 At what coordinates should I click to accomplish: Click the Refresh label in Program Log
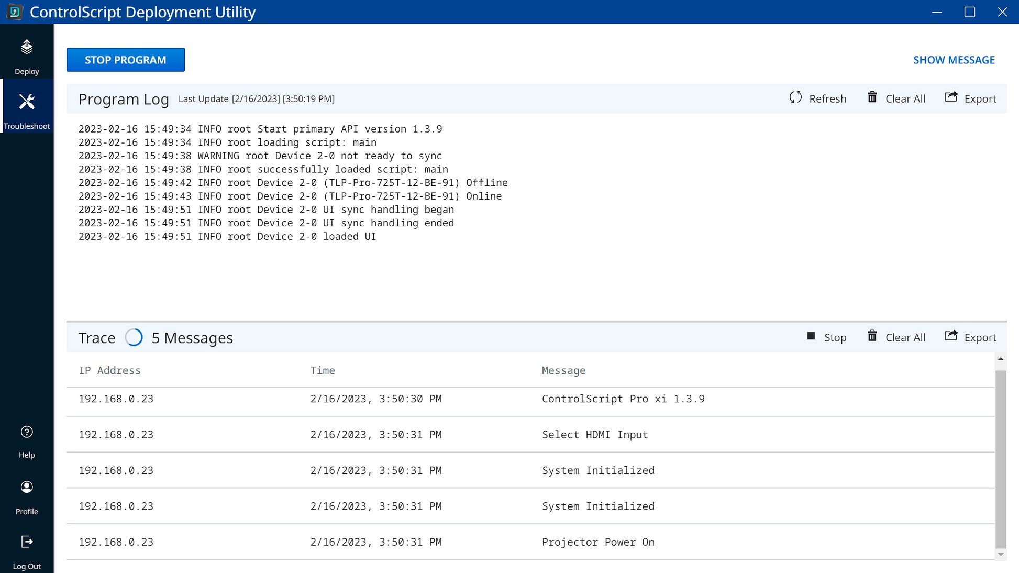coord(828,99)
